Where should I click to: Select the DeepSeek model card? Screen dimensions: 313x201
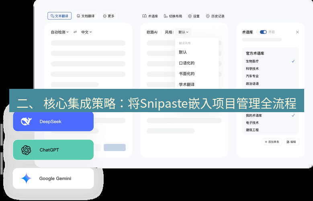click(53, 121)
